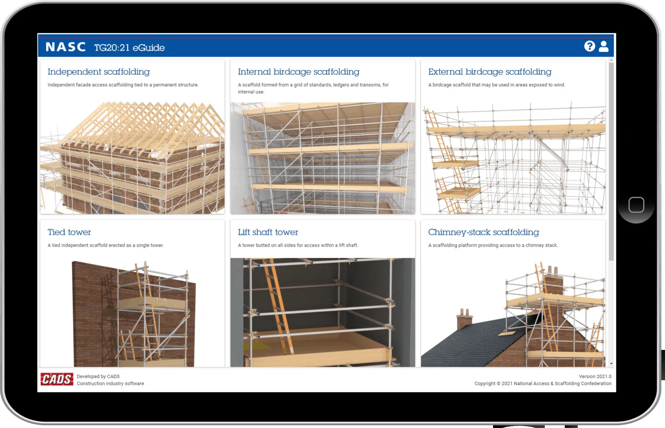Open the Chimney-stack roof scaffold image
This screenshot has width=665, height=428.
pos(513,313)
